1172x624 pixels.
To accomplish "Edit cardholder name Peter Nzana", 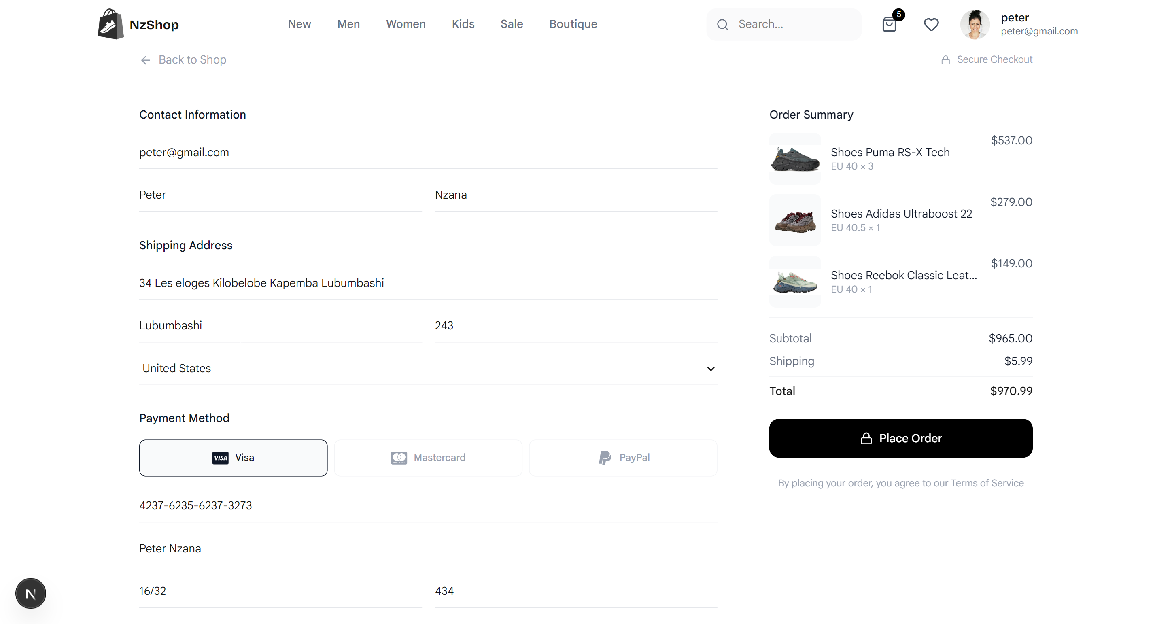I will tap(428, 548).
